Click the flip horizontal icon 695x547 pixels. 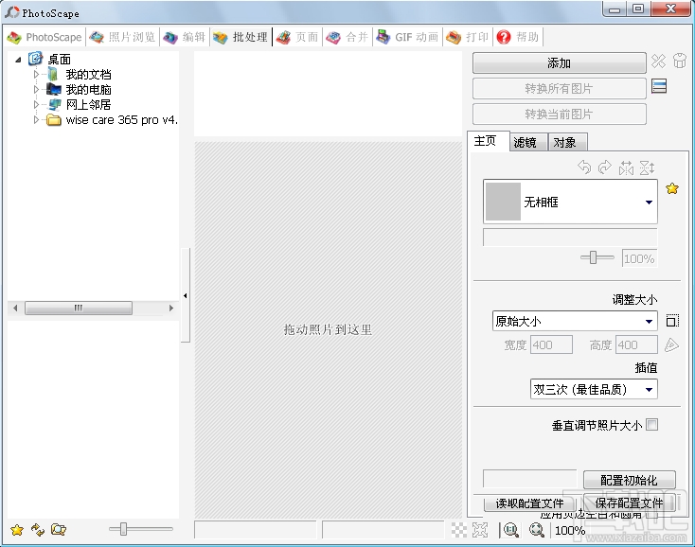626,168
